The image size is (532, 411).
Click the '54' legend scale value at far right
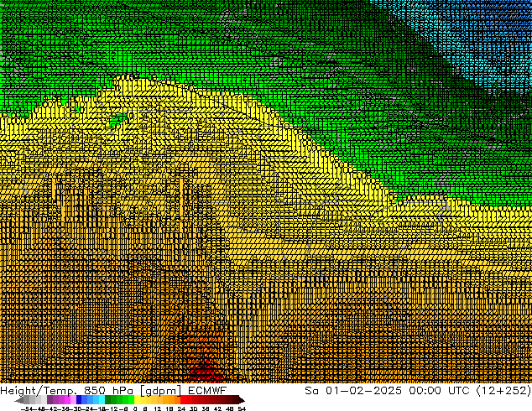242,408
